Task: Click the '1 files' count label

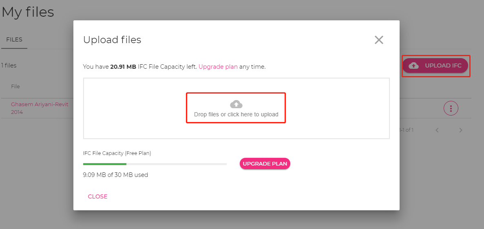Action: coord(9,65)
